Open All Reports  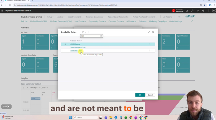click(168, 17)
